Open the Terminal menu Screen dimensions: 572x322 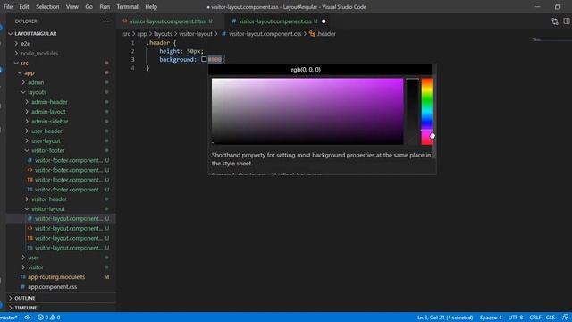coord(127,6)
